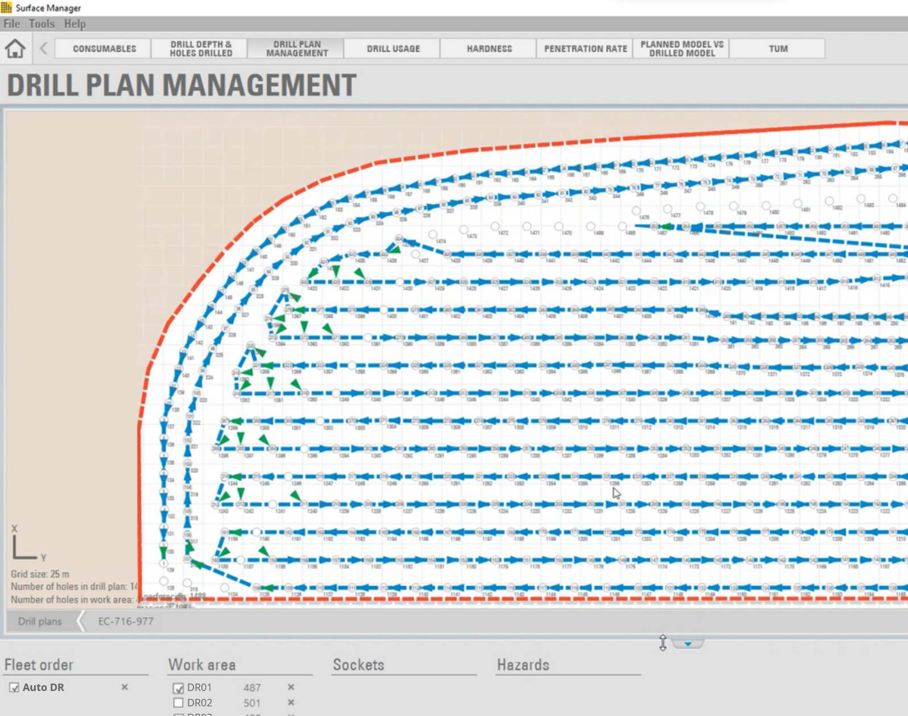Click the Fleet order section header
Image resolution: width=908 pixels, height=716 pixels.
click(39, 665)
